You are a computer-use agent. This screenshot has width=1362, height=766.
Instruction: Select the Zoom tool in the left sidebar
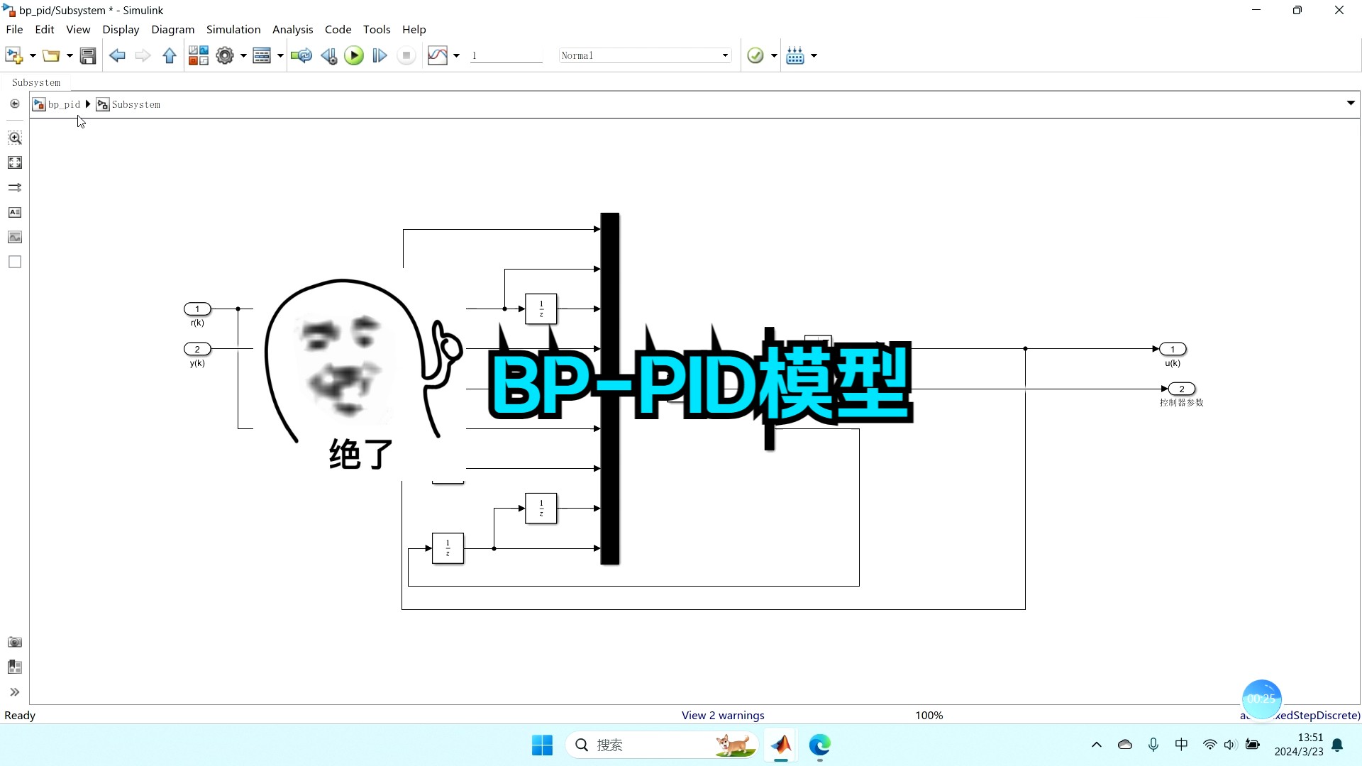tap(14, 138)
